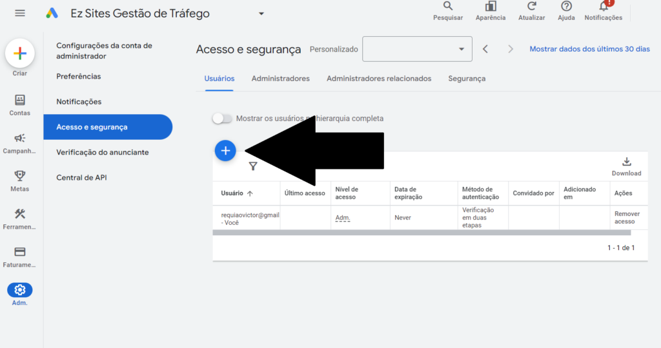Open Configurações da conta de administrador
661x348 pixels.
[104, 51]
